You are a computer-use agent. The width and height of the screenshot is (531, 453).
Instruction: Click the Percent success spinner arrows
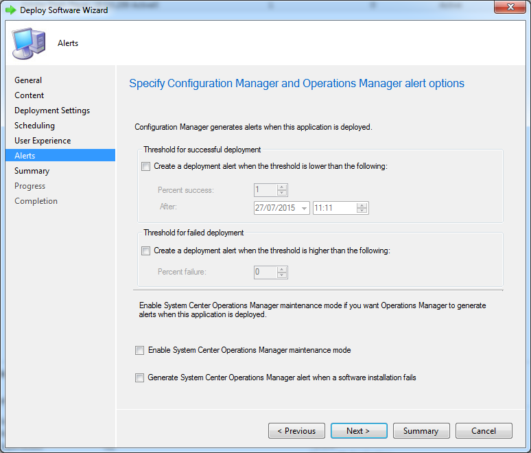pyautogui.click(x=281, y=190)
